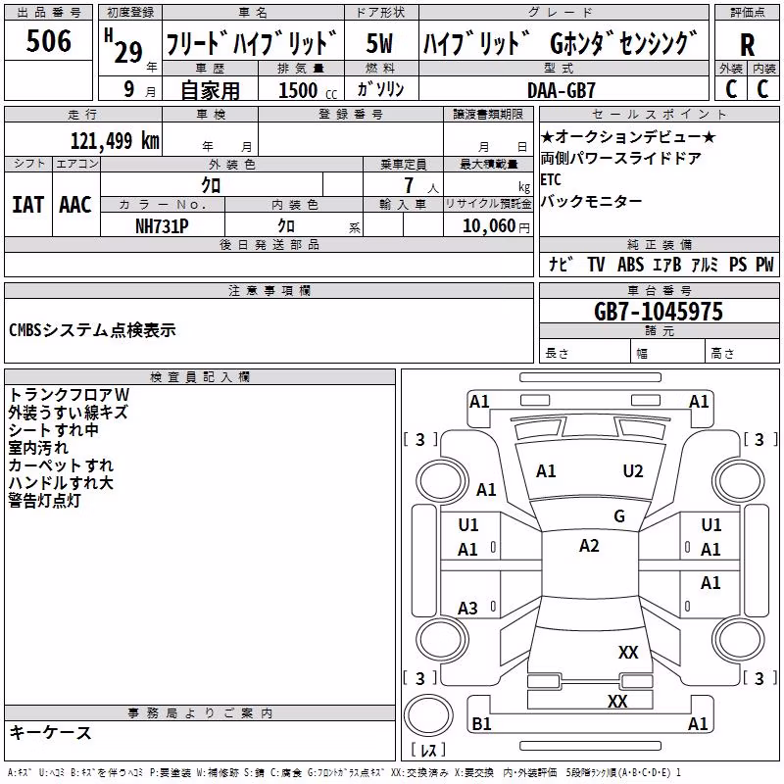
Task: Click the PS equipment entry
Action: click(x=738, y=264)
